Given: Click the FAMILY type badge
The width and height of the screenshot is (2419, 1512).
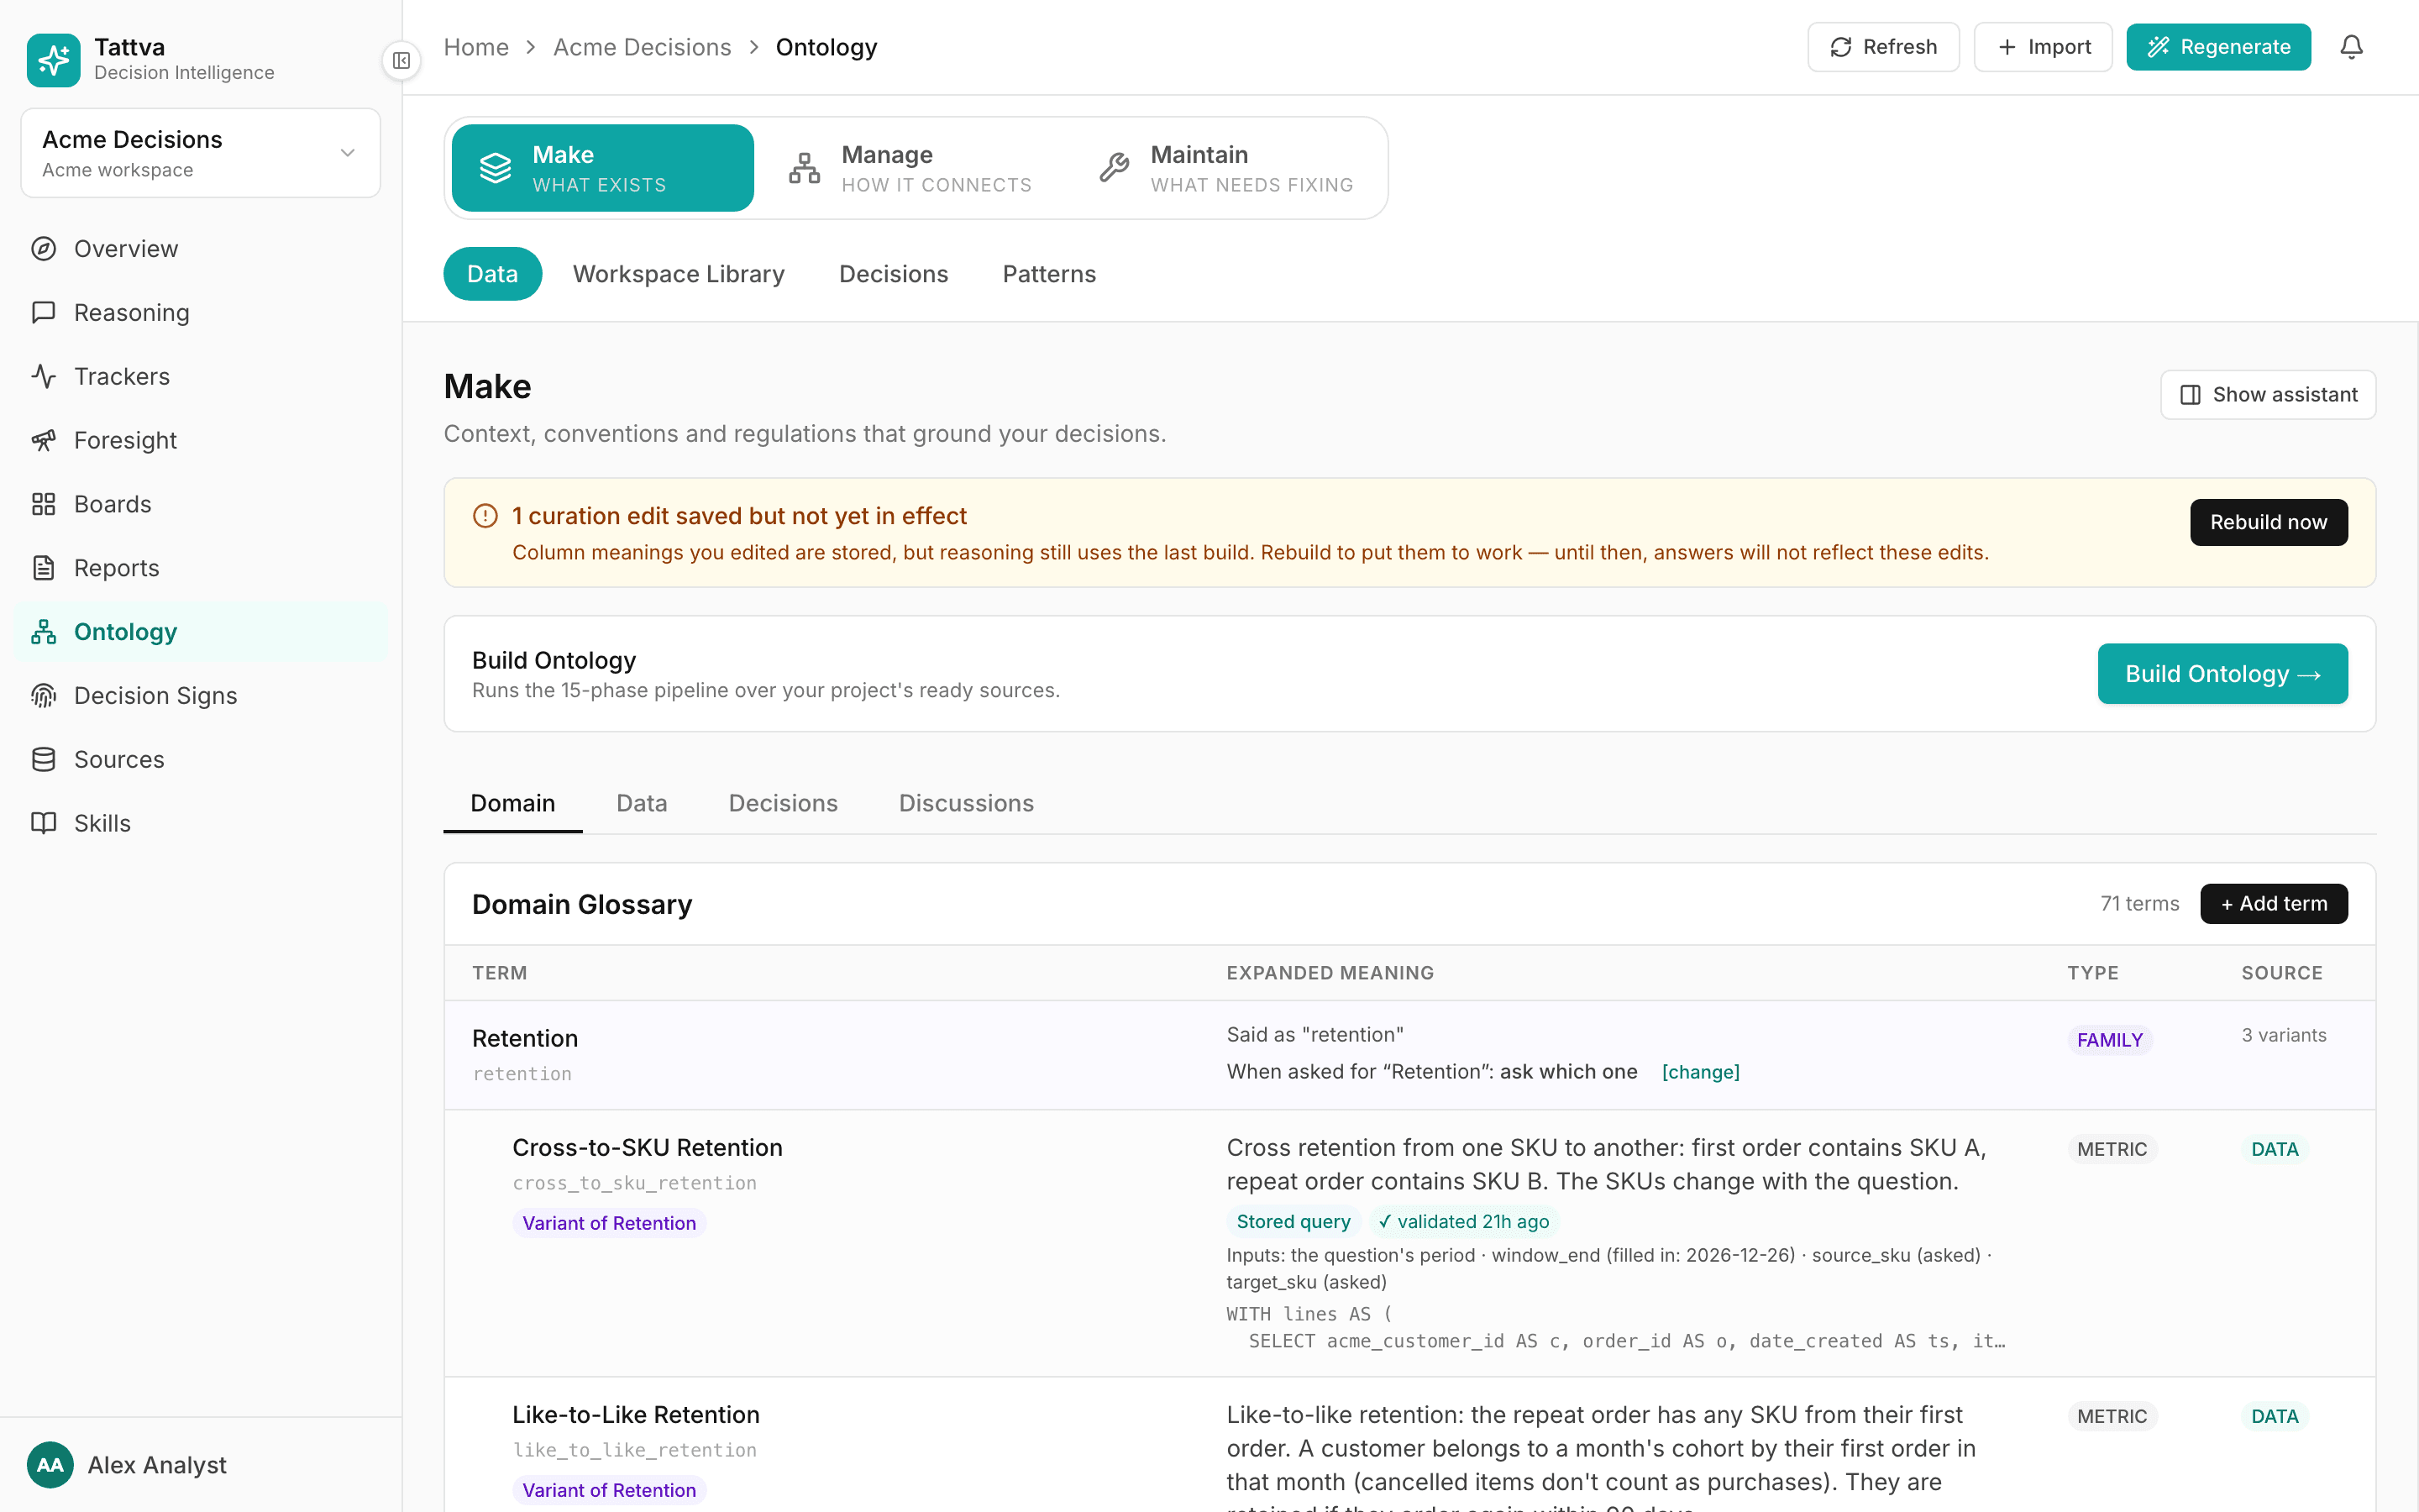Looking at the screenshot, I should (x=2109, y=1040).
